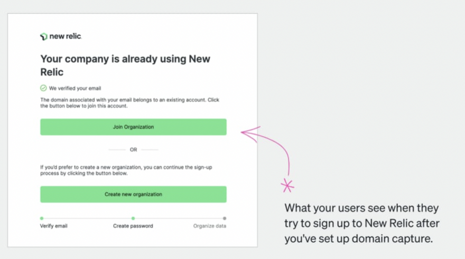Screen dimensions: 465x259
Task: Click the OR divider between buttons
Action: pos(133,150)
